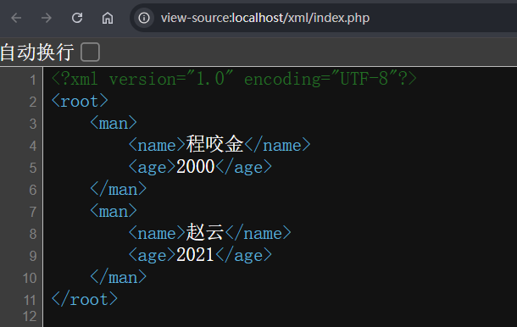Viewport: 517px width, 327px height.
Task: Click the </man> tag on line 10
Action: (x=118, y=277)
